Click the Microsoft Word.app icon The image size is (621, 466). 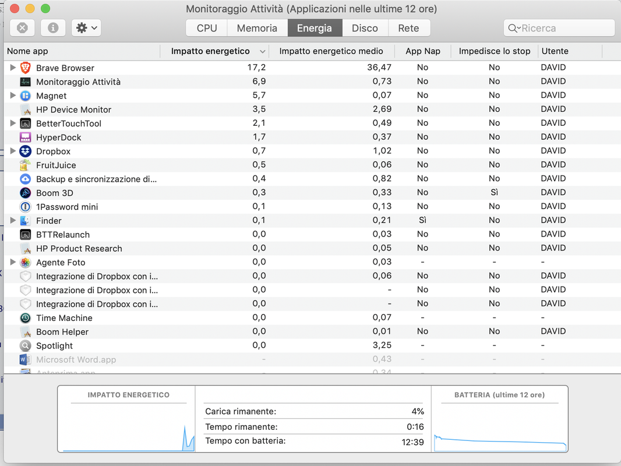(26, 359)
